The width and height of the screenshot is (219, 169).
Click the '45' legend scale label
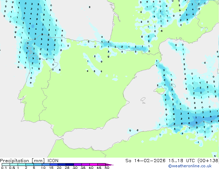coord(99,168)
